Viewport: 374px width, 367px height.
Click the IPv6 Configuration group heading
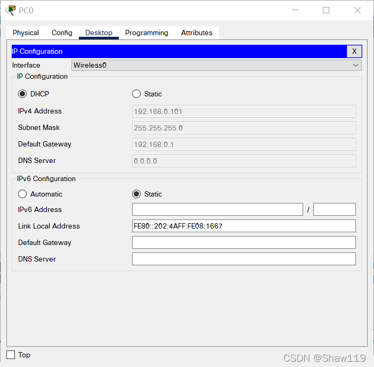(46, 178)
